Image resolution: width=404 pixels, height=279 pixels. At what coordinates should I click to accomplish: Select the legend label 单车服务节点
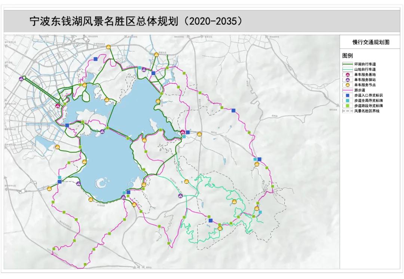point(365,85)
